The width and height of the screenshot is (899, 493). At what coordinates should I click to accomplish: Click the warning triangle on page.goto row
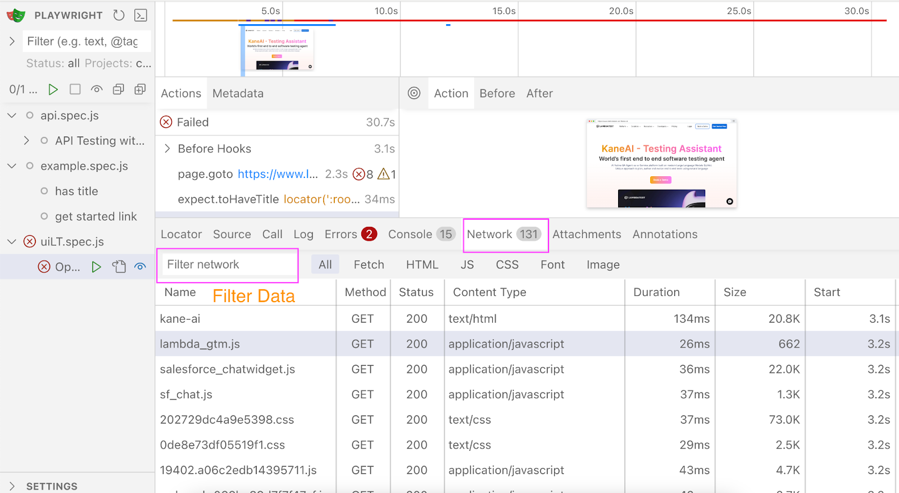384,174
